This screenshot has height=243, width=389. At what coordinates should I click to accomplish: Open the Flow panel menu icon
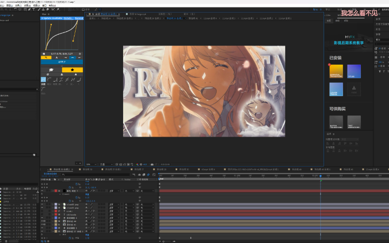pyautogui.click(x=49, y=14)
